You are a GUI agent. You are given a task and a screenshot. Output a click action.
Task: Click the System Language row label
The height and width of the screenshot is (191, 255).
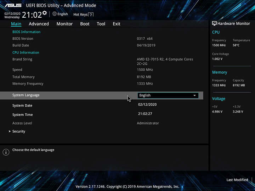coord(26,95)
